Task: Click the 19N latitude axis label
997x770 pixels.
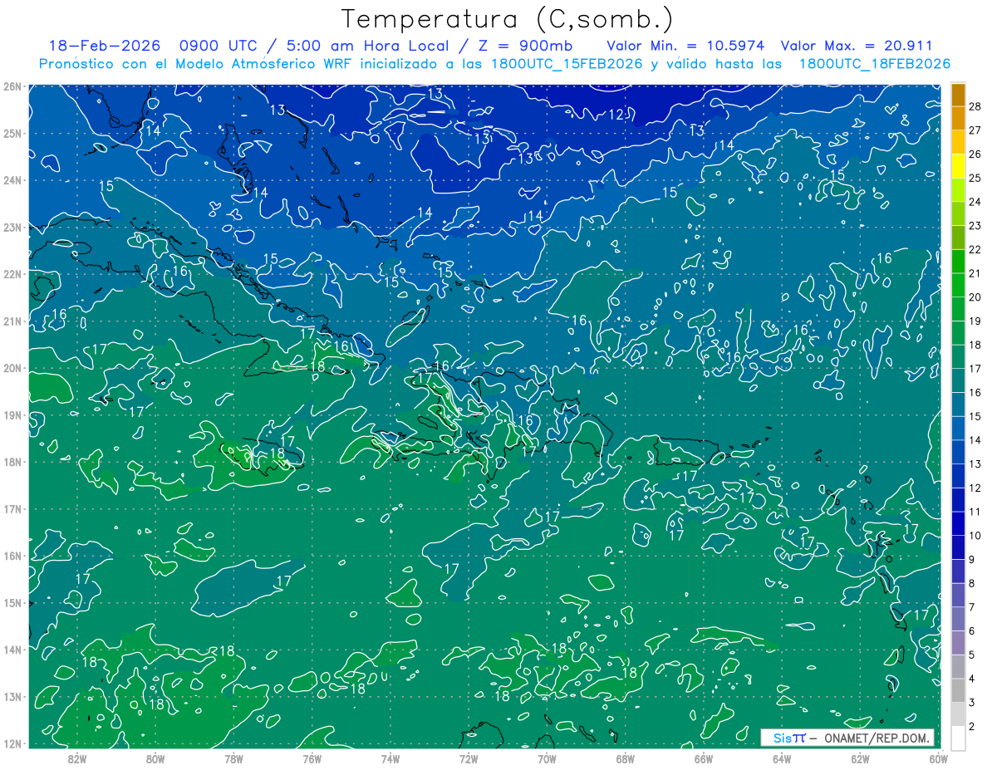Action: (x=12, y=414)
